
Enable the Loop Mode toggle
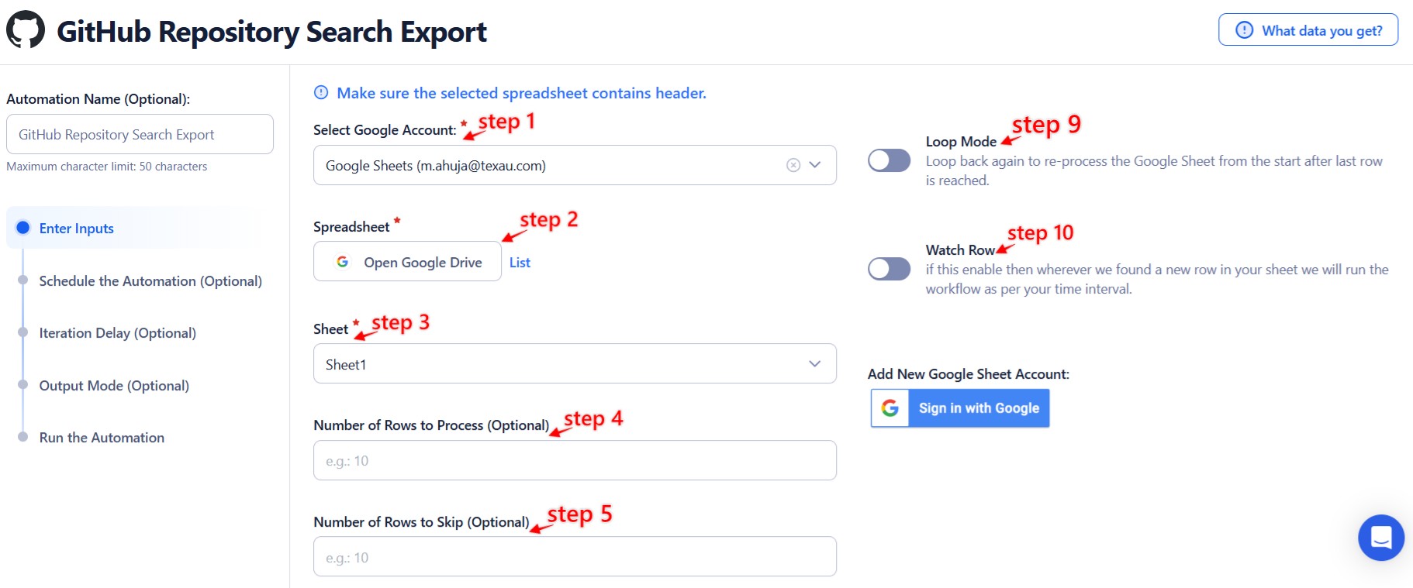click(889, 160)
